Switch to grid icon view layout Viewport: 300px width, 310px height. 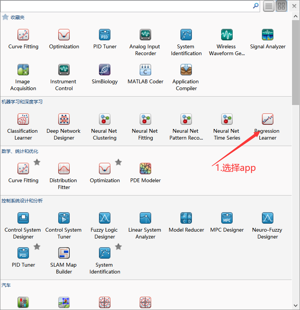tap(281, 6)
